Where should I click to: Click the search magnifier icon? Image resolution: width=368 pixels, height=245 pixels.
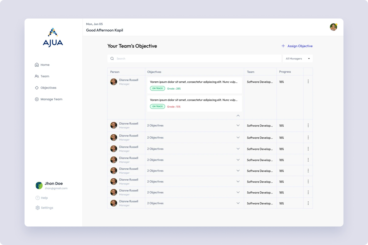click(x=112, y=58)
